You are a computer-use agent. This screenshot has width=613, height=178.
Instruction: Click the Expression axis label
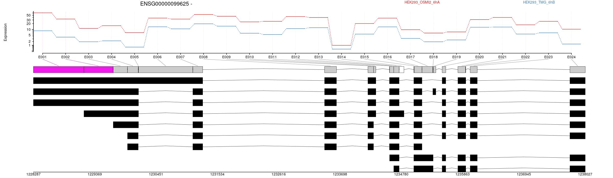click(x=5, y=32)
